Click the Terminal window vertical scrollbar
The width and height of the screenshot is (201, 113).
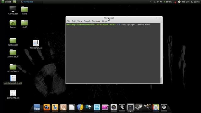[x=161, y=53]
